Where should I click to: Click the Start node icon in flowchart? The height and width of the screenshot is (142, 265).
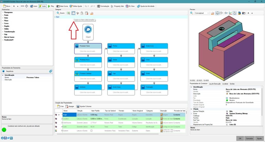coord(88,30)
